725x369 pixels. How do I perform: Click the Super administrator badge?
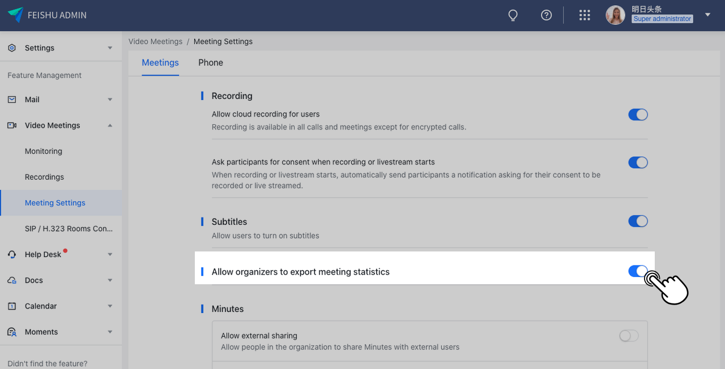point(662,19)
